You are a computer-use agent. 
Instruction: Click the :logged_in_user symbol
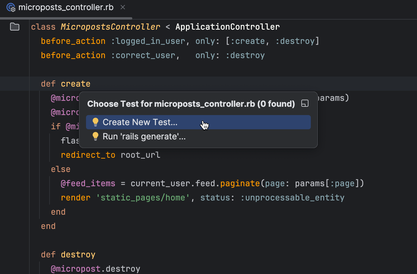[x=148, y=41]
